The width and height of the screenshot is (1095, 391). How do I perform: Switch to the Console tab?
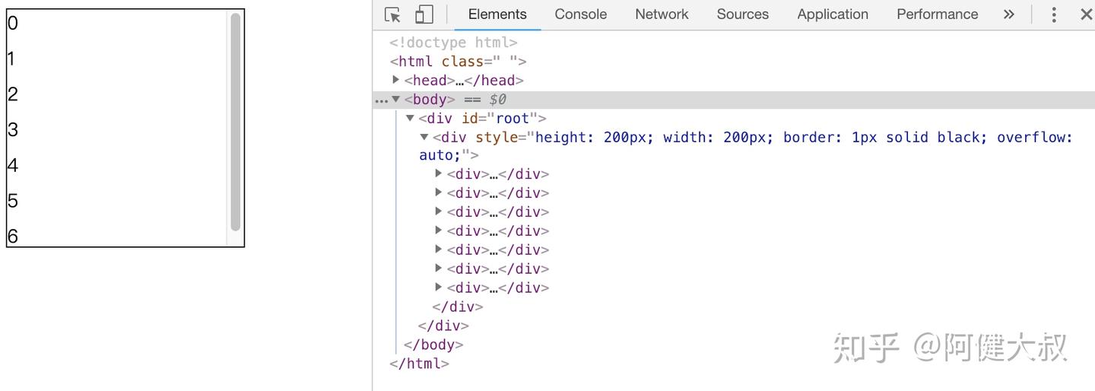click(x=580, y=14)
